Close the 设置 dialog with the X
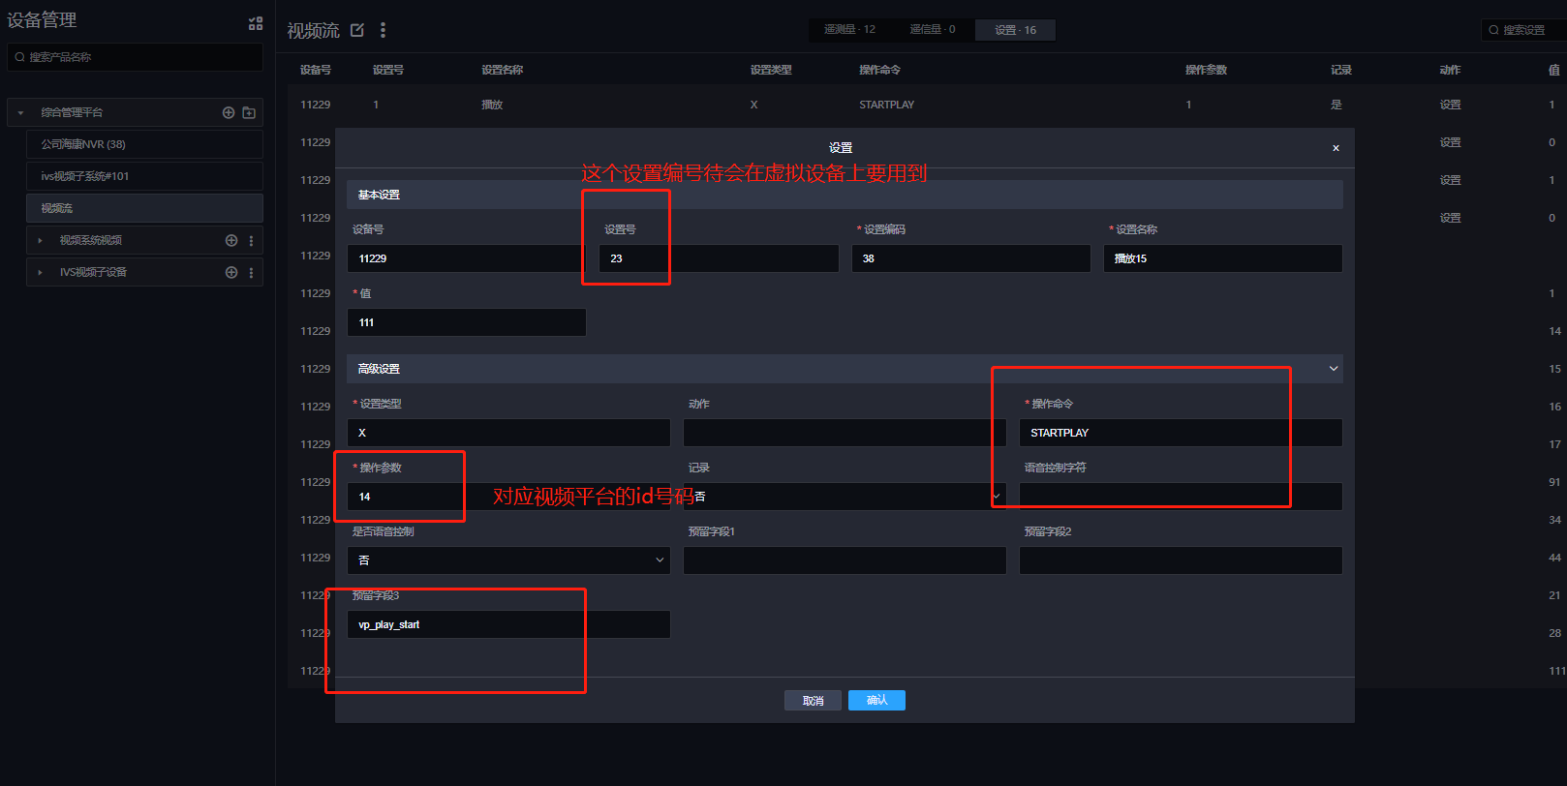Image resolution: width=1567 pixels, height=786 pixels. click(x=1336, y=148)
